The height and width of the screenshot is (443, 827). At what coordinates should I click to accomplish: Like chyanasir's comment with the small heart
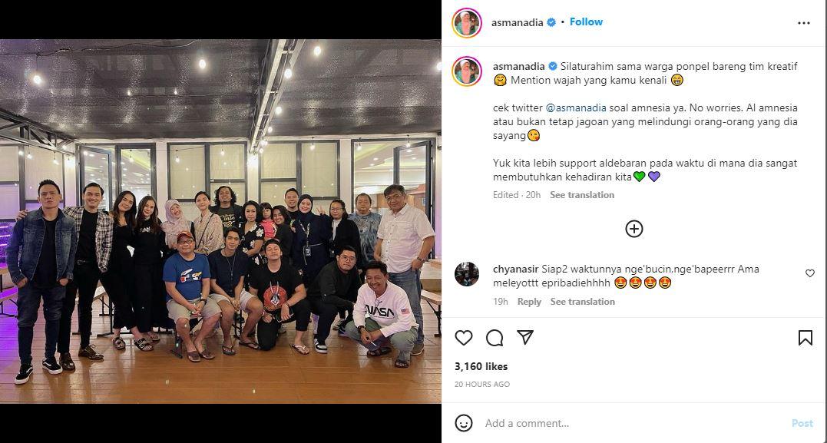[x=809, y=273]
